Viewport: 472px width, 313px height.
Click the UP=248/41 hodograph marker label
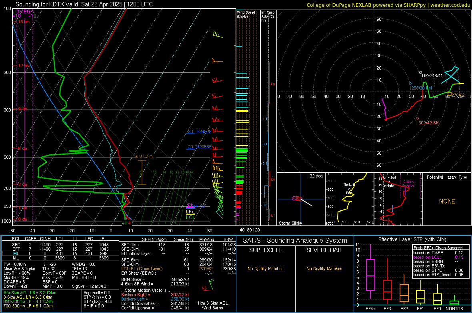pos(432,76)
